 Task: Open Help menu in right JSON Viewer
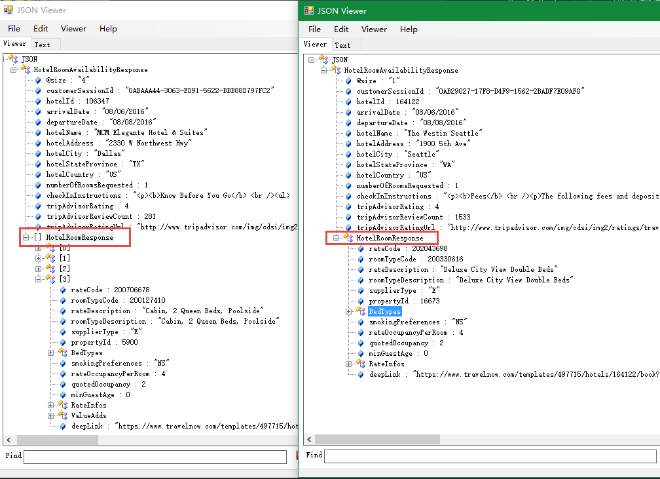pyautogui.click(x=409, y=29)
